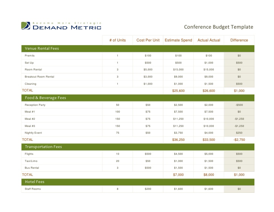This screenshot has width=274, height=212.
Task: Click the 'Actual Actual' column header
Action: [x=209, y=40]
